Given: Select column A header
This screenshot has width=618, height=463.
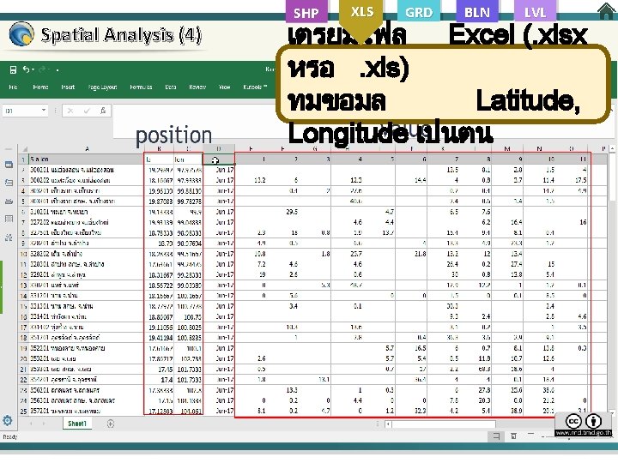Looking at the screenshot, I should pos(87,149).
